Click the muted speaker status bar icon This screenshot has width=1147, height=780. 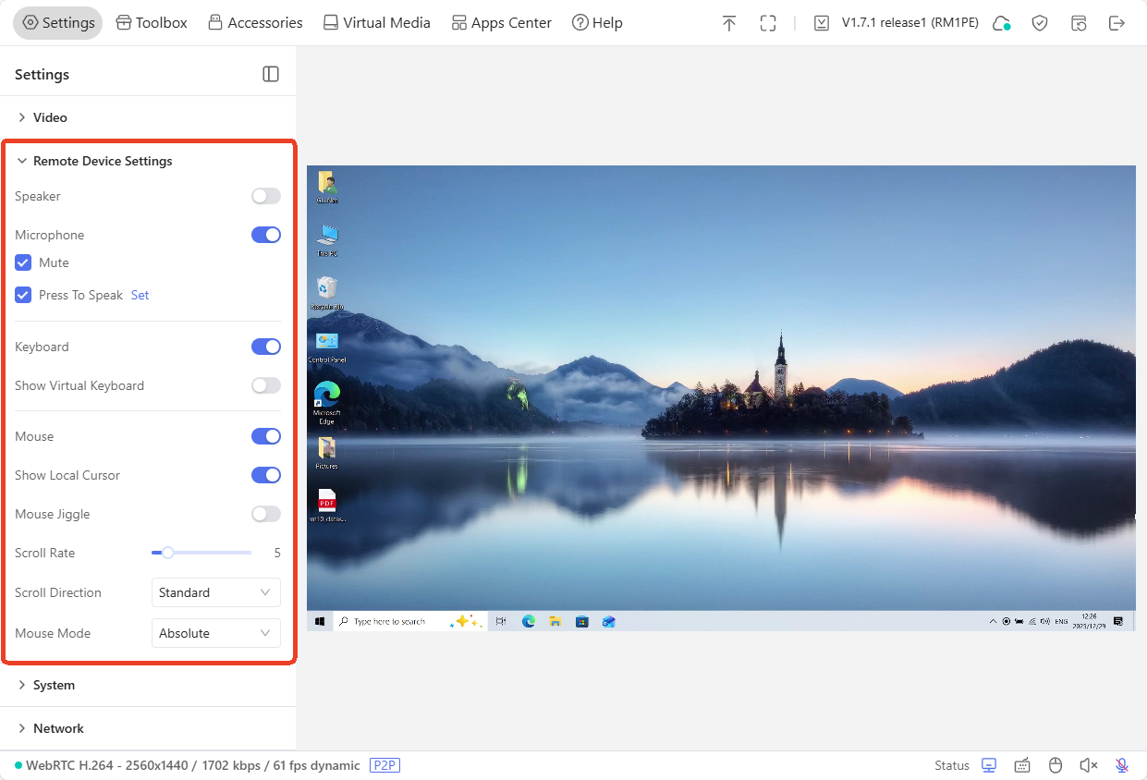(1089, 765)
